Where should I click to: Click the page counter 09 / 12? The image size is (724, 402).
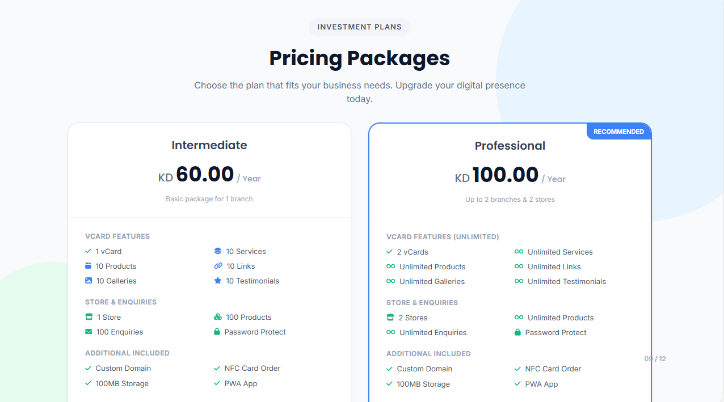[655, 359]
